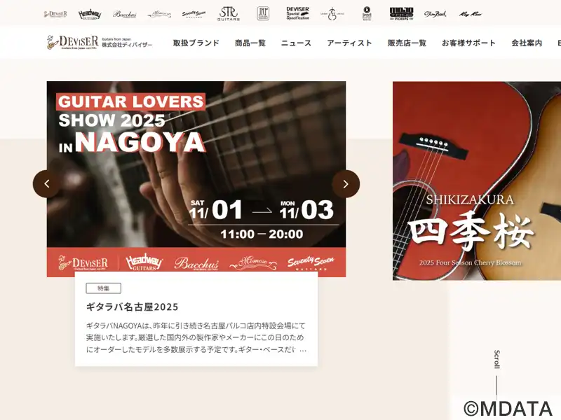Click the Deviser Special Specification logo

pos(297,13)
